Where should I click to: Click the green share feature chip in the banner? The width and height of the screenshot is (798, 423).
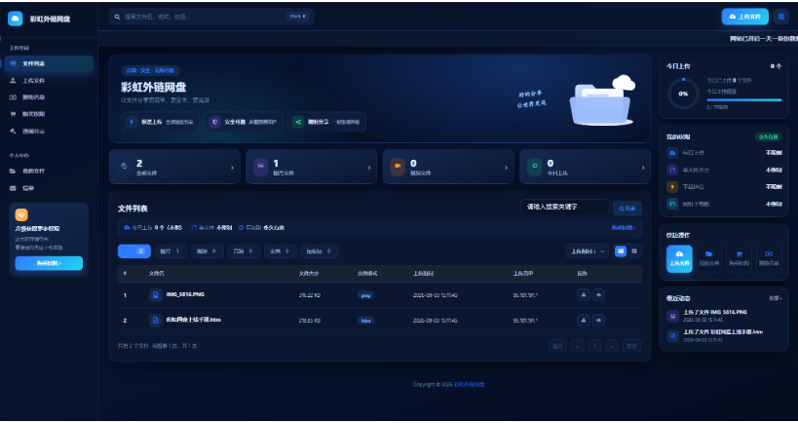(x=326, y=122)
